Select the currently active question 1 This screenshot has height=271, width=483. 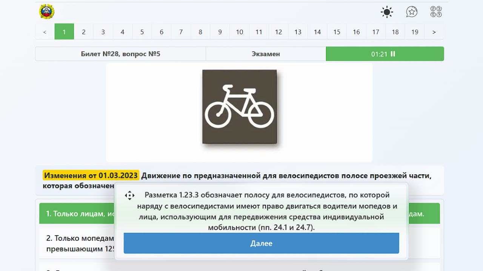[64, 31]
